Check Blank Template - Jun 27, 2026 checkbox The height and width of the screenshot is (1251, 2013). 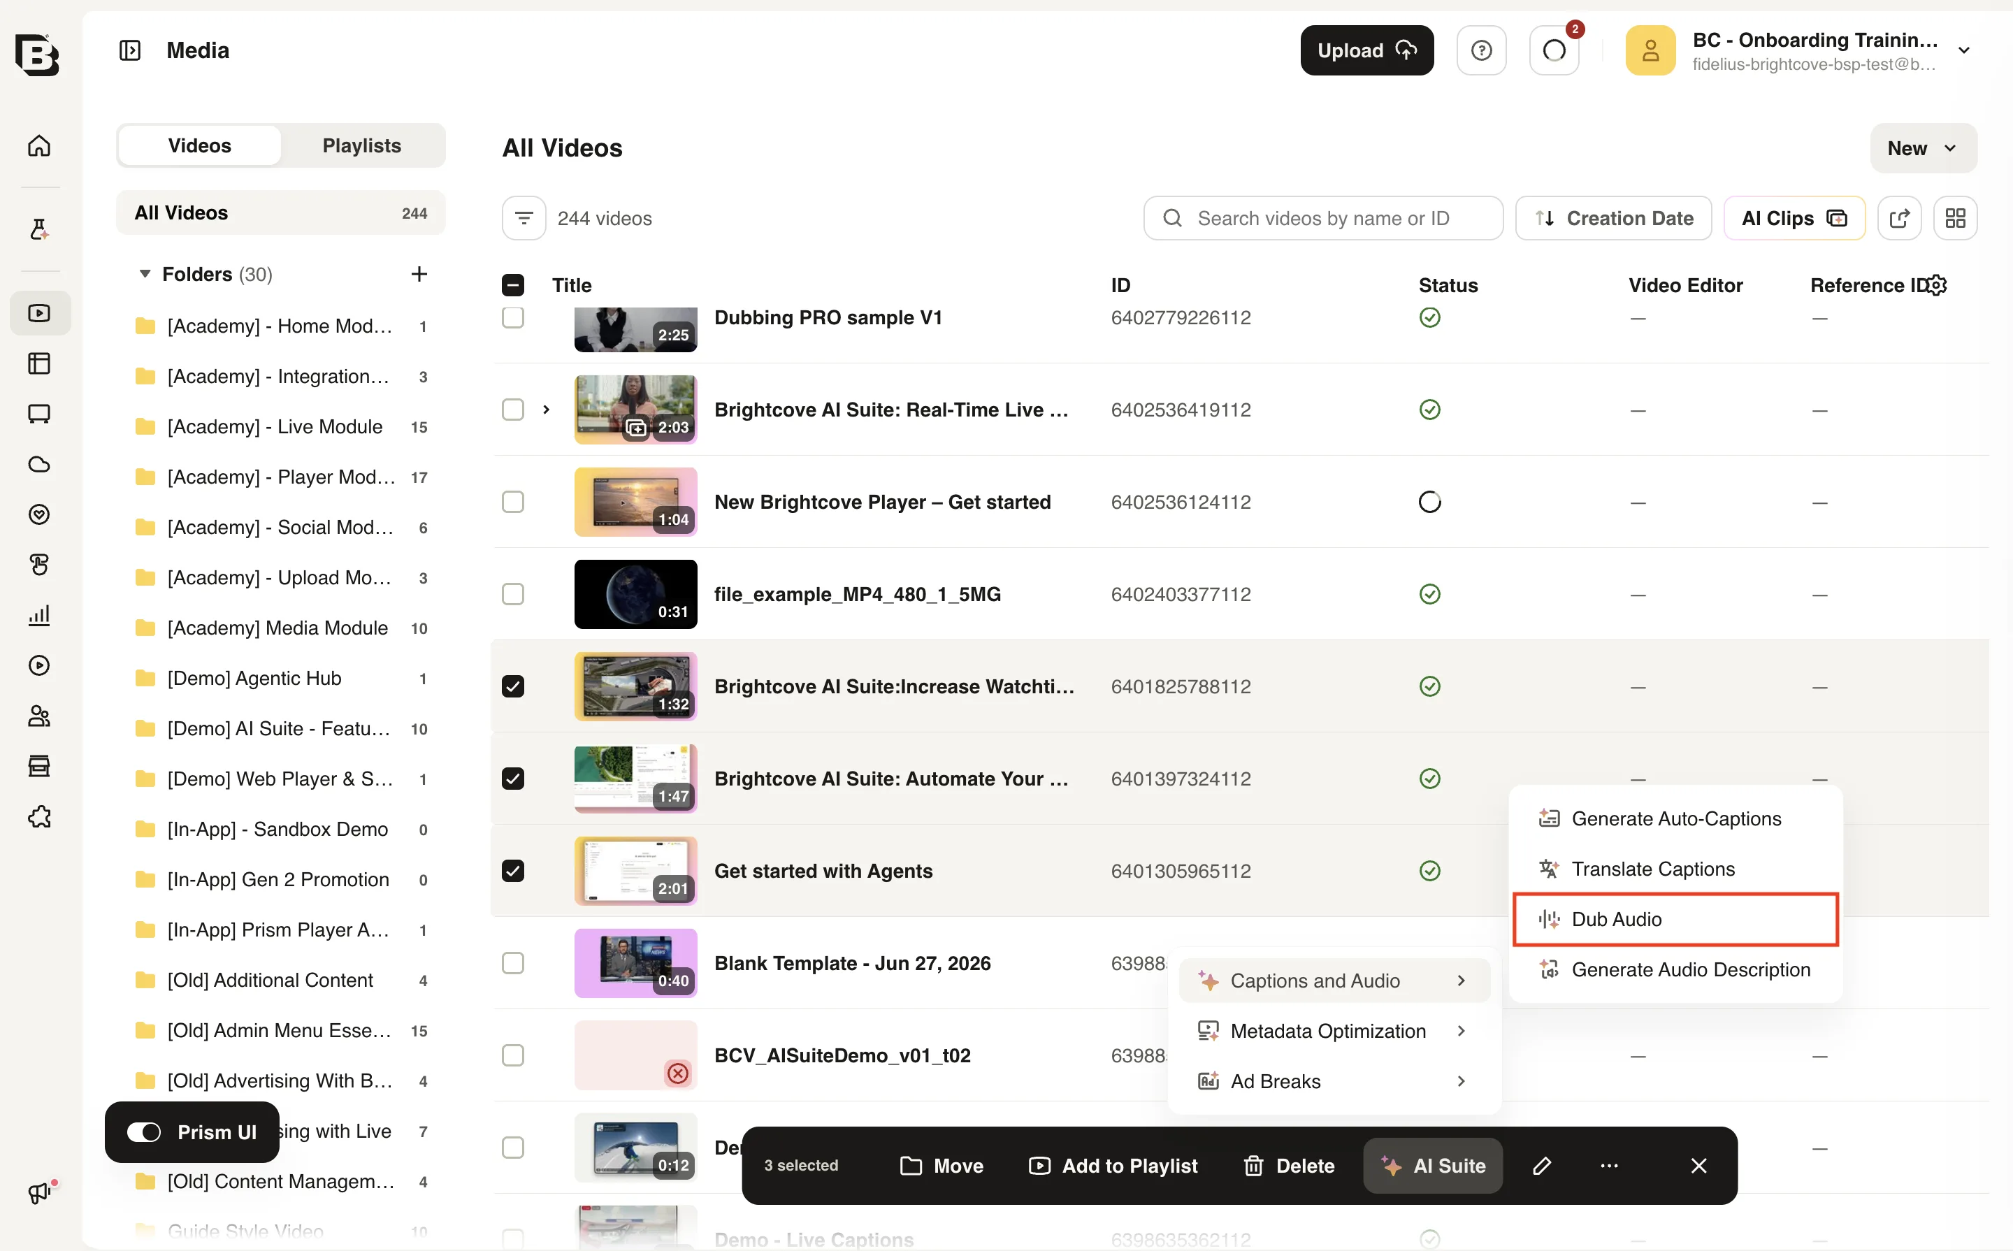(x=513, y=963)
